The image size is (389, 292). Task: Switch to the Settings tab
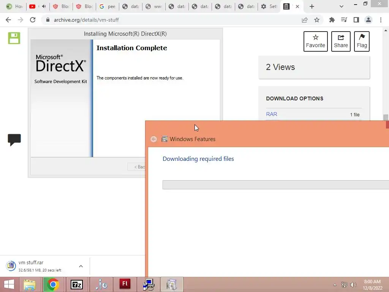[269, 6]
